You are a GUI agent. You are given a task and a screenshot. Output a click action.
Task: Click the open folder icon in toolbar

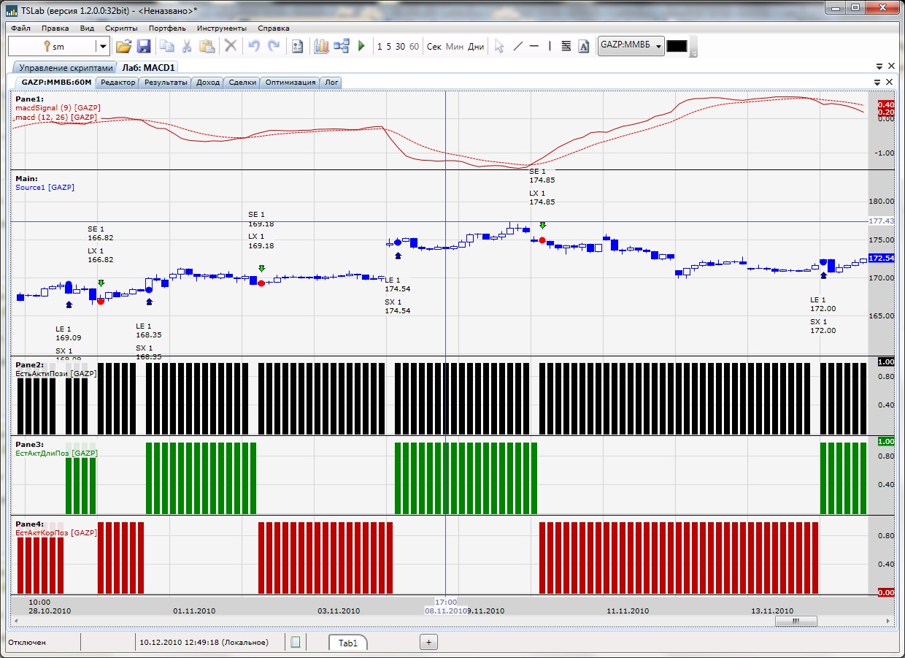[x=123, y=46]
